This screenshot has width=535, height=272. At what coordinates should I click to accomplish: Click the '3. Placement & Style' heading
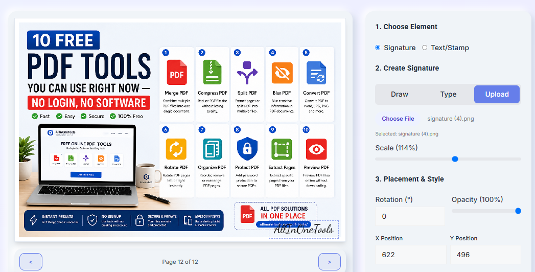click(409, 179)
